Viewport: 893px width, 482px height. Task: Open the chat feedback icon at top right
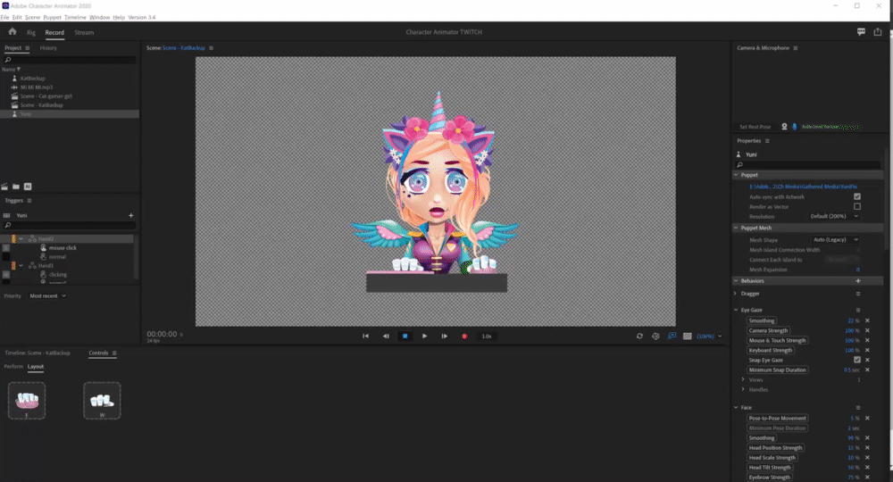[x=861, y=32]
